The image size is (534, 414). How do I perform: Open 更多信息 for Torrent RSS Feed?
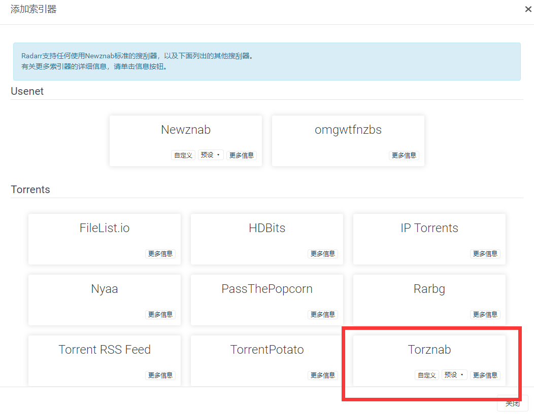point(160,375)
